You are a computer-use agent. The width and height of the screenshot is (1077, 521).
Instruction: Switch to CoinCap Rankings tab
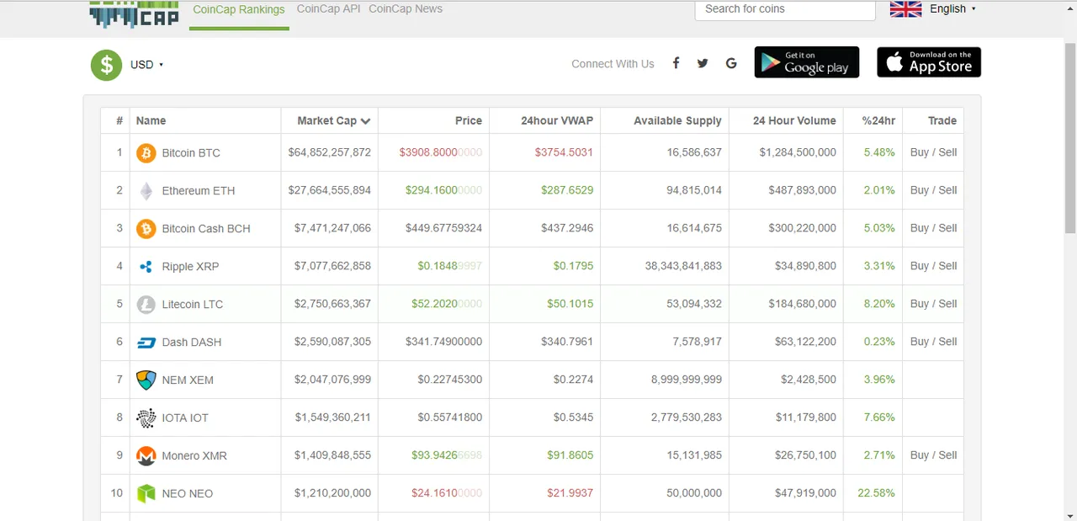click(239, 9)
